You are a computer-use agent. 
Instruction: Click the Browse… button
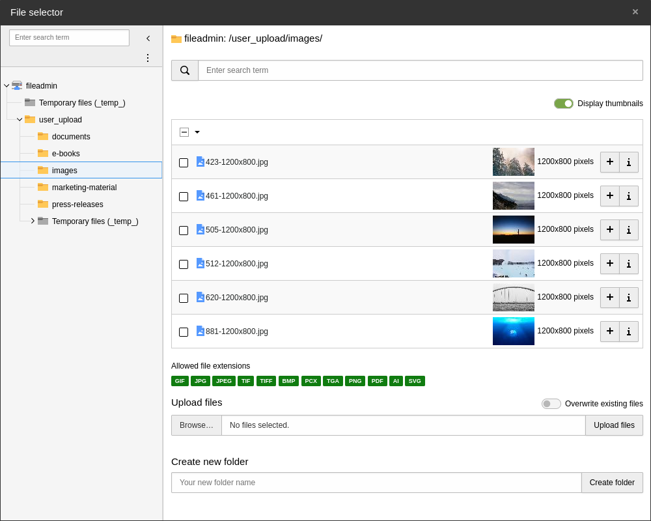(x=197, y=425)
